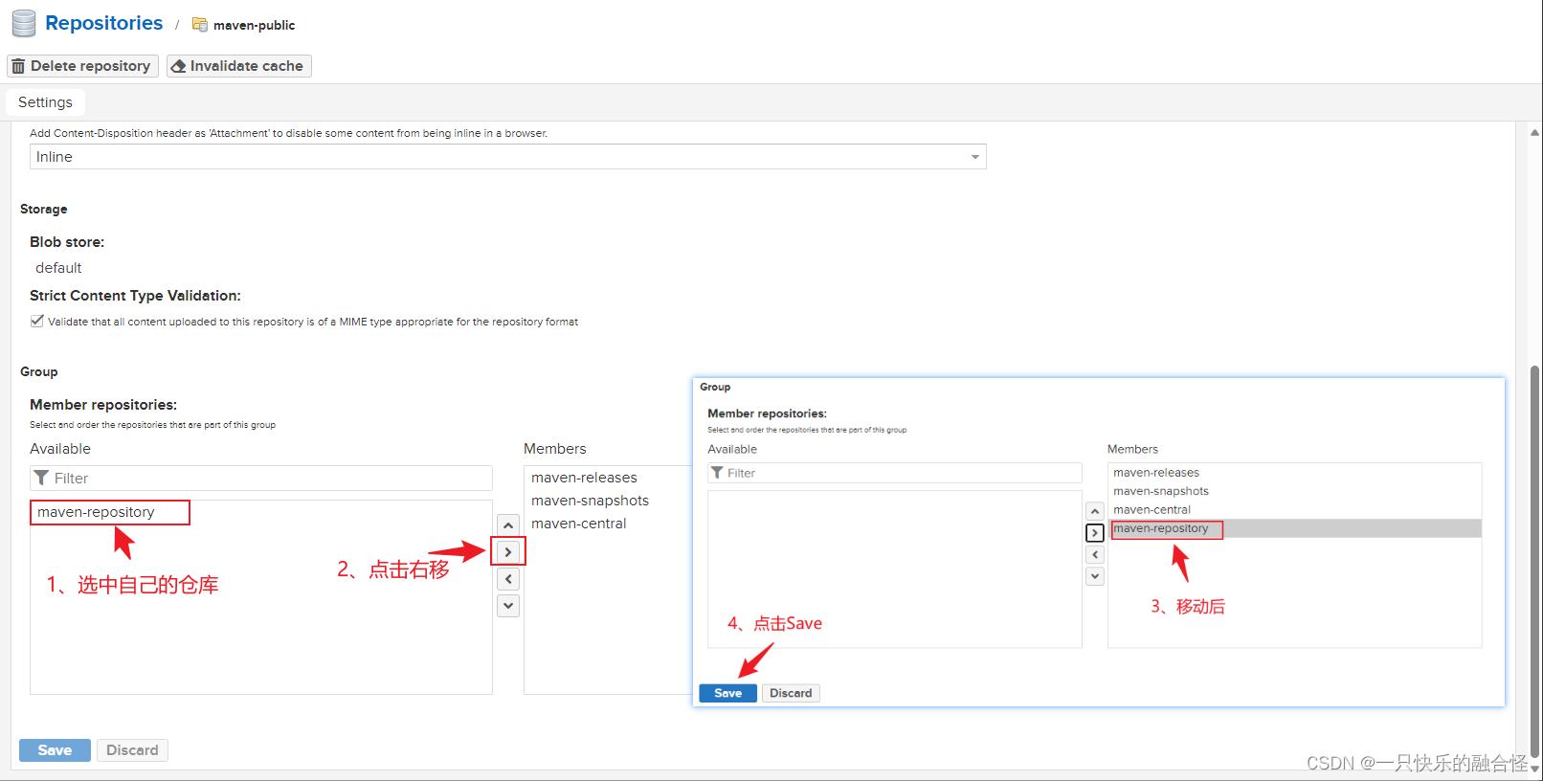Click the eraser icon on Invalidate cache
The image size is (1543, 781).
point(178,66)
